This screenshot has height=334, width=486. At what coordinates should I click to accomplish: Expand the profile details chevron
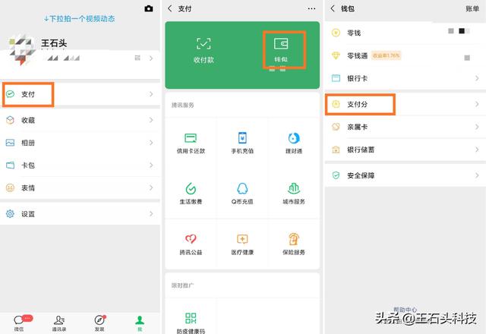151,58
